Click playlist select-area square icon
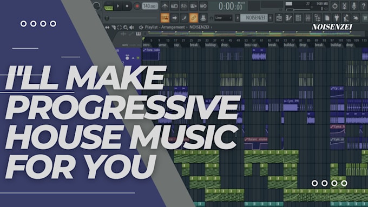The image size is (368, 207). 120,28
